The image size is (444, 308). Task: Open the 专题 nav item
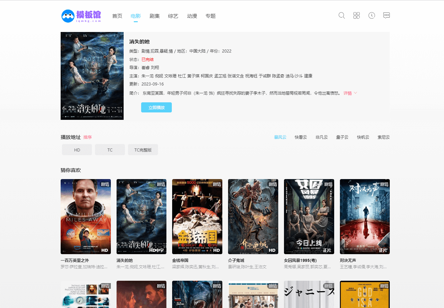(211, 16)
